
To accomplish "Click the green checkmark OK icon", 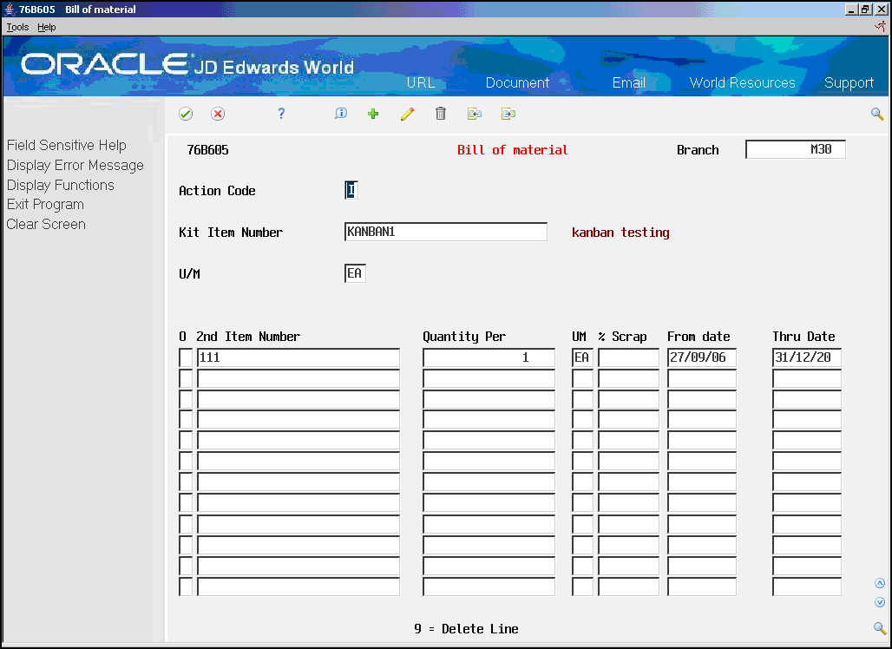I will click(186, 114).
